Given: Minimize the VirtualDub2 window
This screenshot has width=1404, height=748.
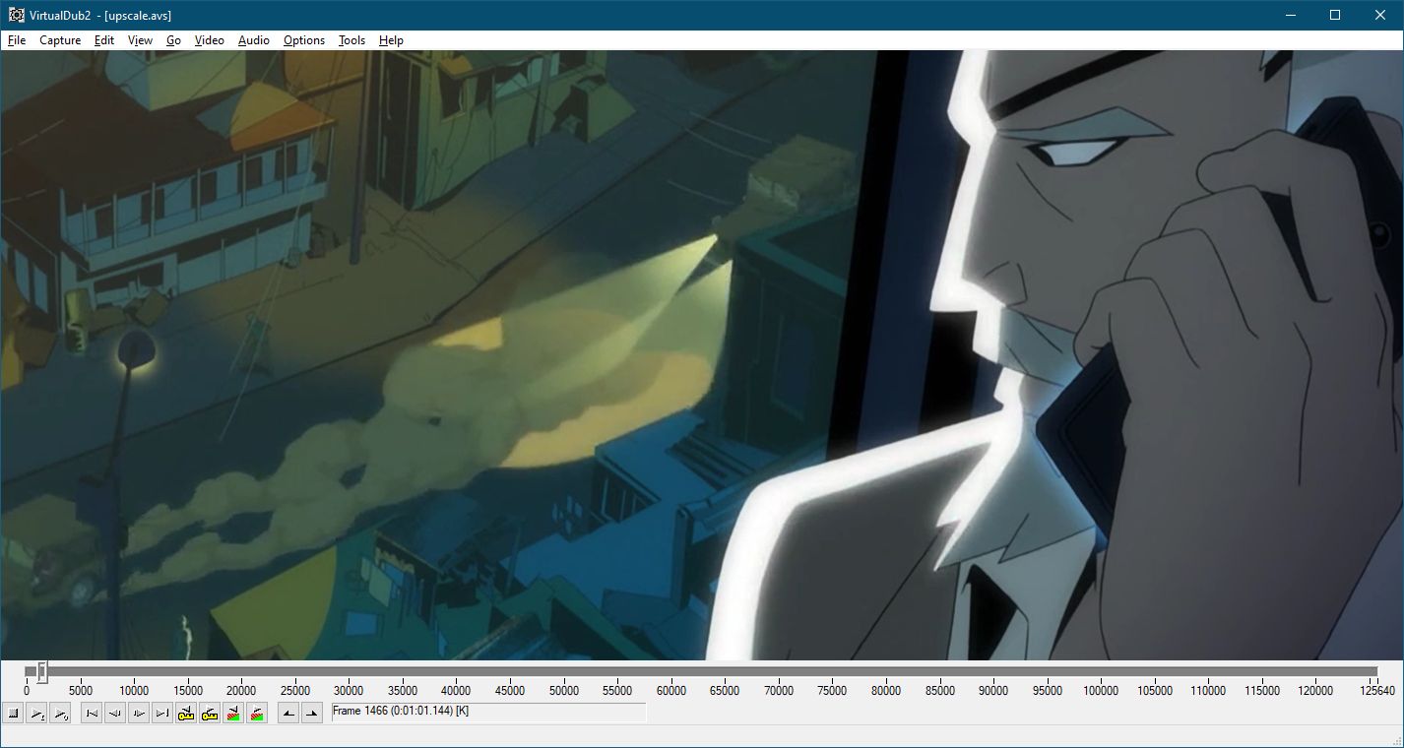Looking at the screenshot, I should (x=1290, y=15).
